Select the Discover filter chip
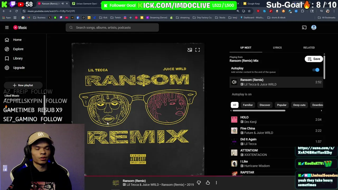This screenshot has height=190, width=338. 265,105
